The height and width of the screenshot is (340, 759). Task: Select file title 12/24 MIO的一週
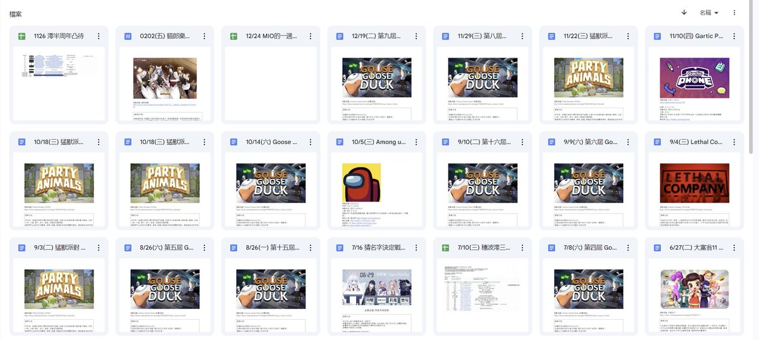point(271,37)
